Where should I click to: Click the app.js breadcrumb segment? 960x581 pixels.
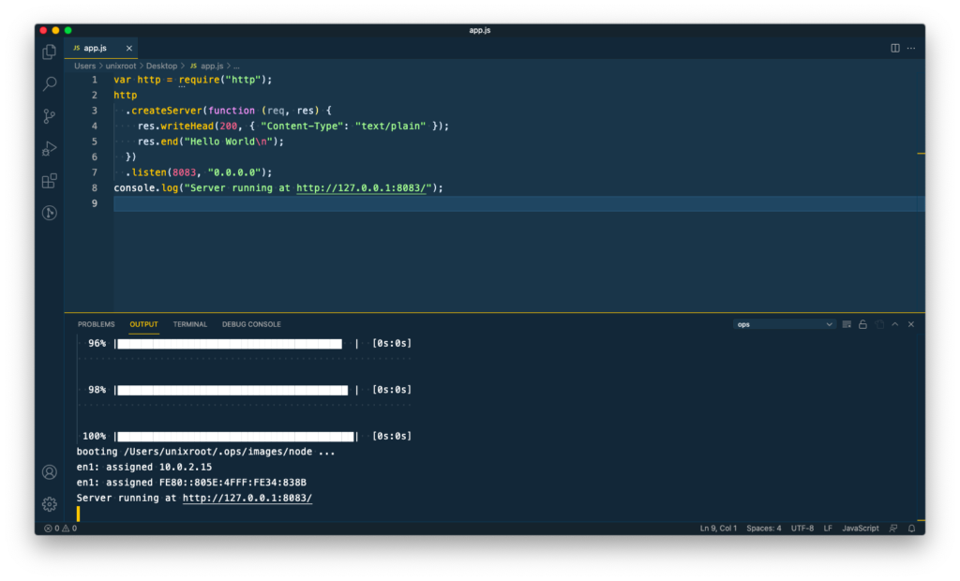coord(206,66)
